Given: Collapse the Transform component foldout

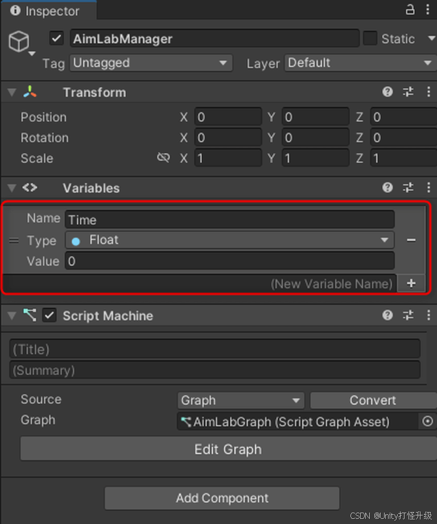Looking at the screenshot, I should click(x=12, y=92).
